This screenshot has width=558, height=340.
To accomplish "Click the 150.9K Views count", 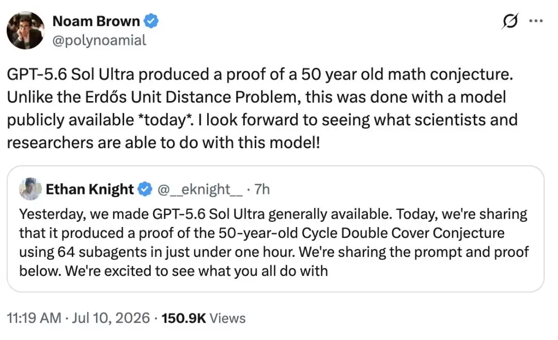I will (204, 318).
